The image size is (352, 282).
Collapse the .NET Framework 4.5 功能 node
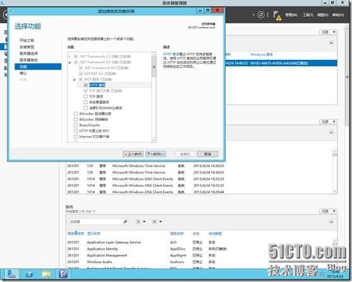click(x=69, y=62)
